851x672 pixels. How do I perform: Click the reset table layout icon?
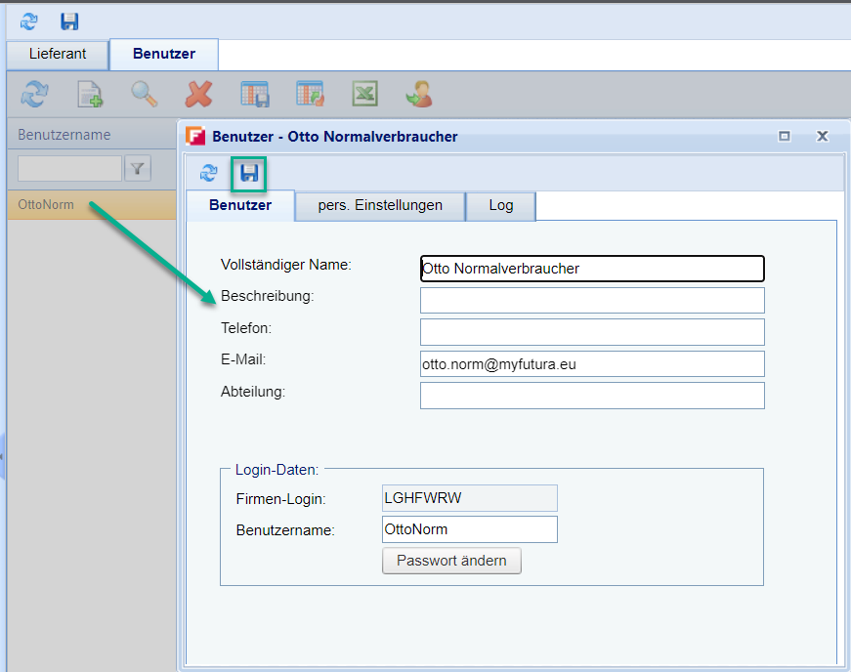click(x=310, y=94)
